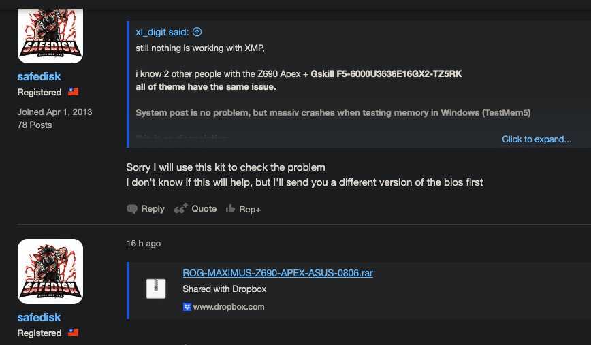Viewport: 591px width, 345px height.
Task: Click the second post's SAFEDISK avatar
Action: coord(50,271)
